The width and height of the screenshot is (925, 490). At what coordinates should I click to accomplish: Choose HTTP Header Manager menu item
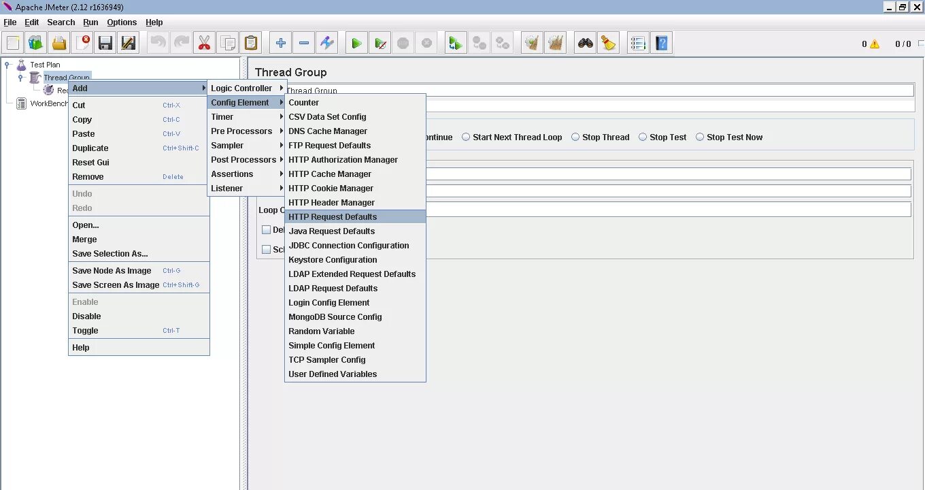(355, 202)
